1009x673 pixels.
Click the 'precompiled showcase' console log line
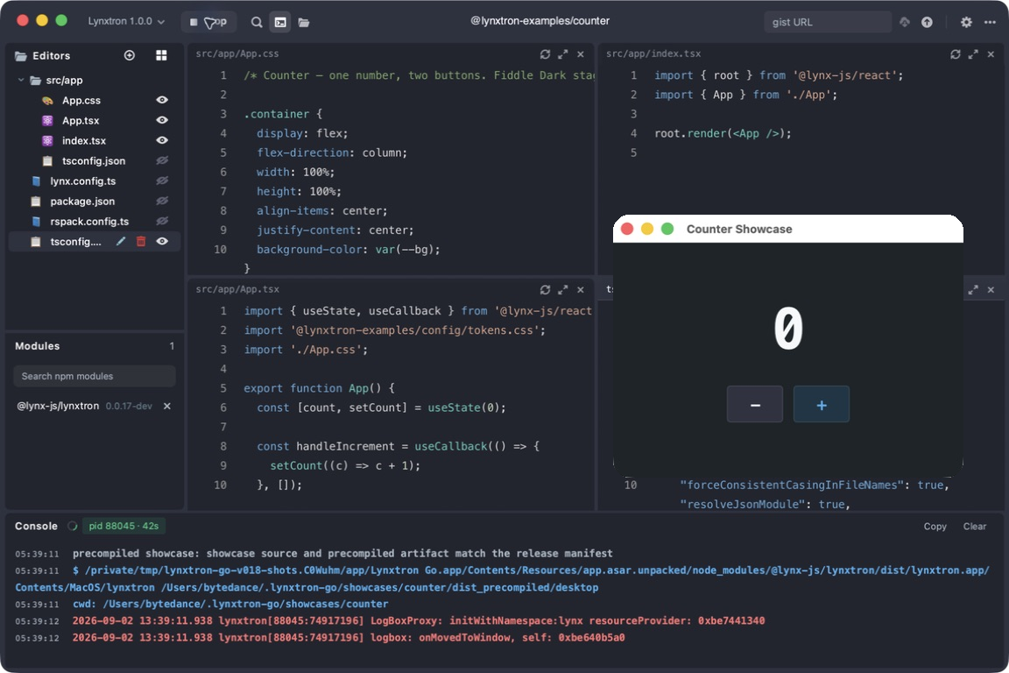(342, 553)
